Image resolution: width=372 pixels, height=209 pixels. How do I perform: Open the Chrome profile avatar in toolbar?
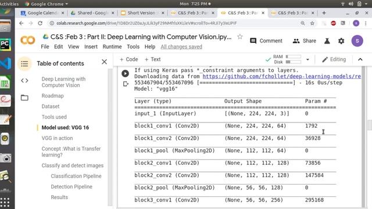click(356, 23)
